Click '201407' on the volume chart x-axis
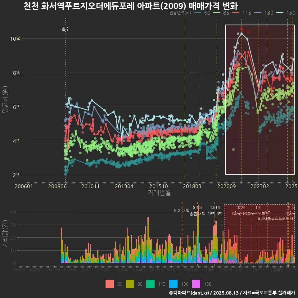The height and width of the screenshot is (298, 298). [x=139, y=270]
